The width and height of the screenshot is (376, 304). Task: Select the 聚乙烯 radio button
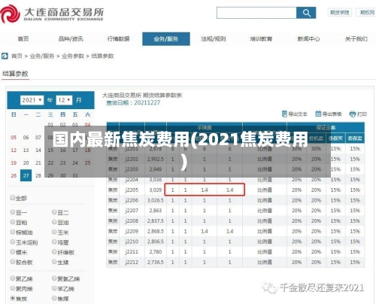tap(13, 278)
